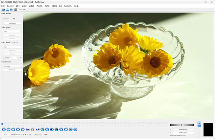Screen dimensions: 215x139
Task: Click the Time button label
Action: [6, 135]
